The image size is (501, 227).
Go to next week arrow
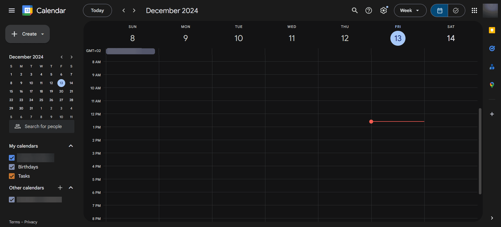pyautogui.click(x=134, y=10)
